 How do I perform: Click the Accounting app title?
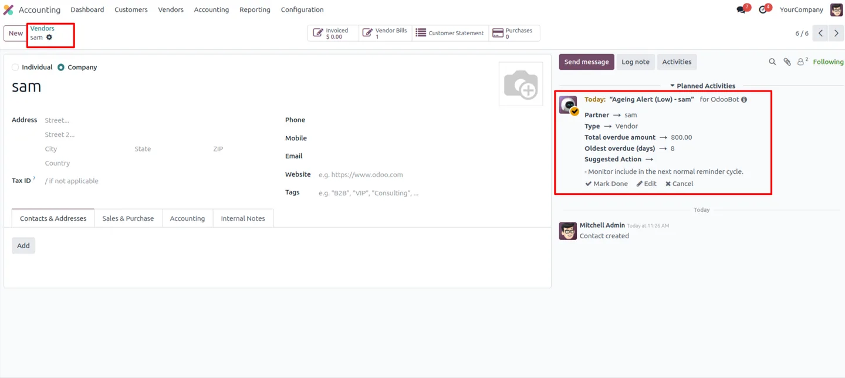[39, 10]
